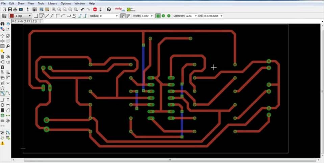Select the Circle draw tool
The image size is (324, 163).
coord(2,105)
